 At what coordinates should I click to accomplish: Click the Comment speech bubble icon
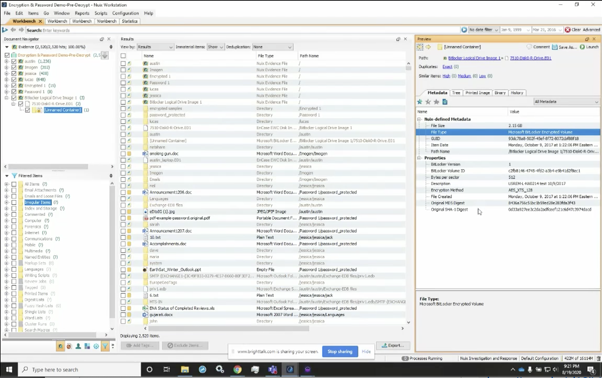pyautogui.click(x=529, y=47)
